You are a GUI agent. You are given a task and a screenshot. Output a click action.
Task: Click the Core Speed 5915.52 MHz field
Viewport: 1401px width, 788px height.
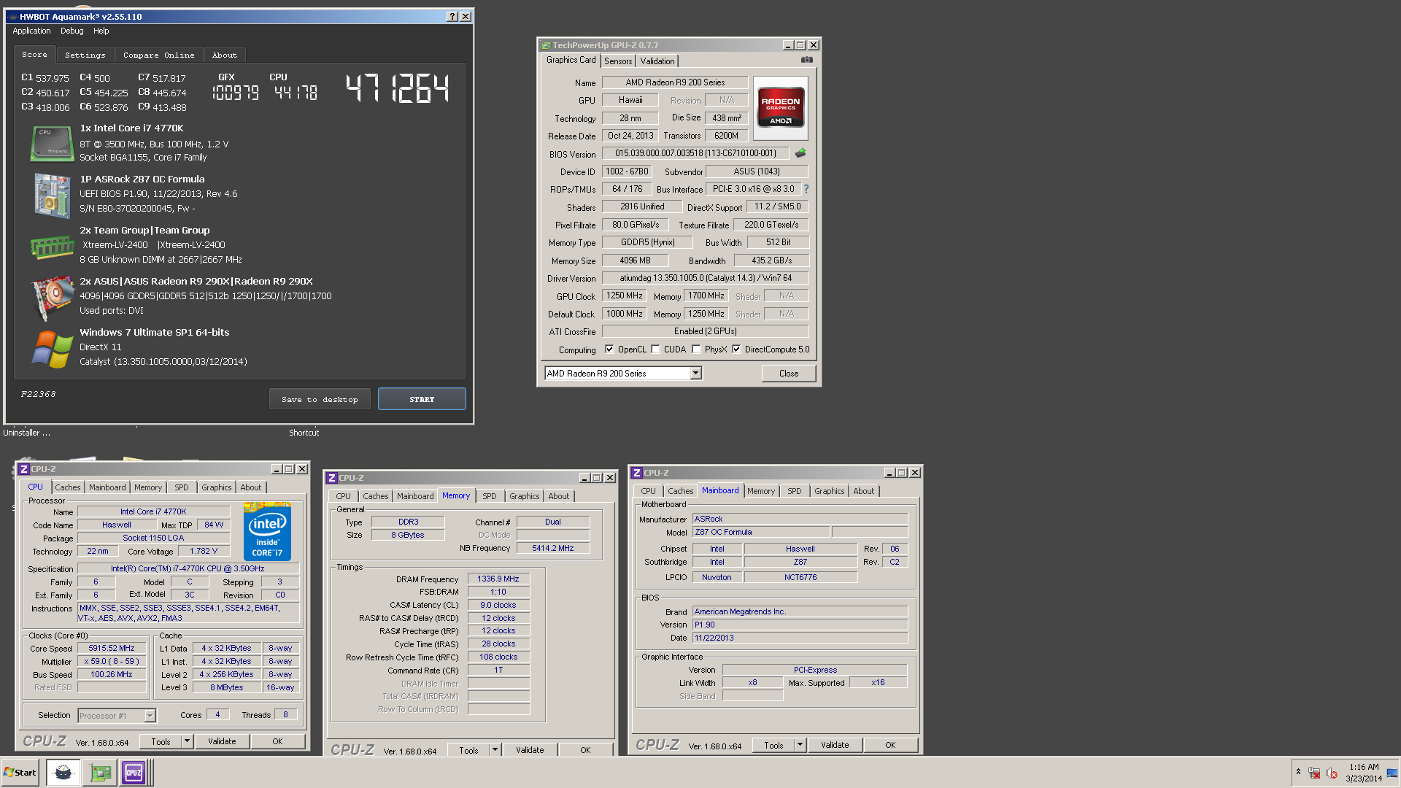point(112,648)
